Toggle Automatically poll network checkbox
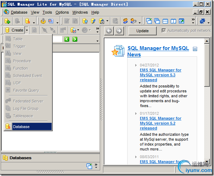Screen dimensions: 214x176 click(x=164, y=30)
